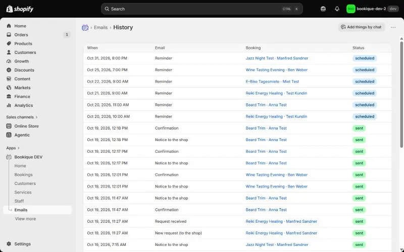Click the Content icon in sidebar
This screenshot has height=252, width=404.
[9, 79]
